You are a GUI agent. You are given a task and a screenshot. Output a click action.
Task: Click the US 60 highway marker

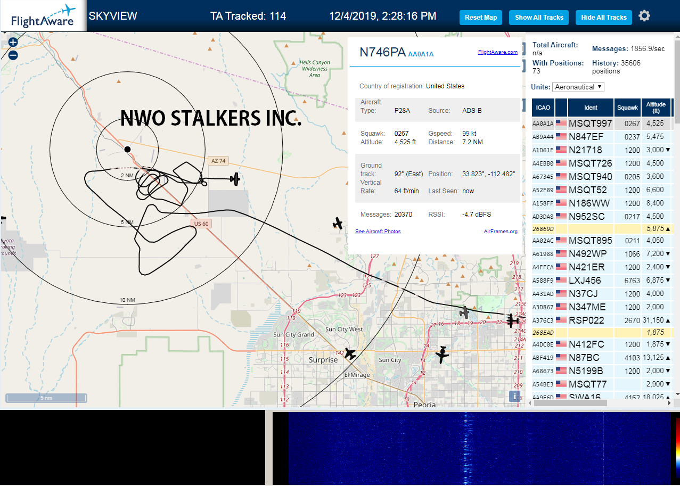click(x=201, y=224)
